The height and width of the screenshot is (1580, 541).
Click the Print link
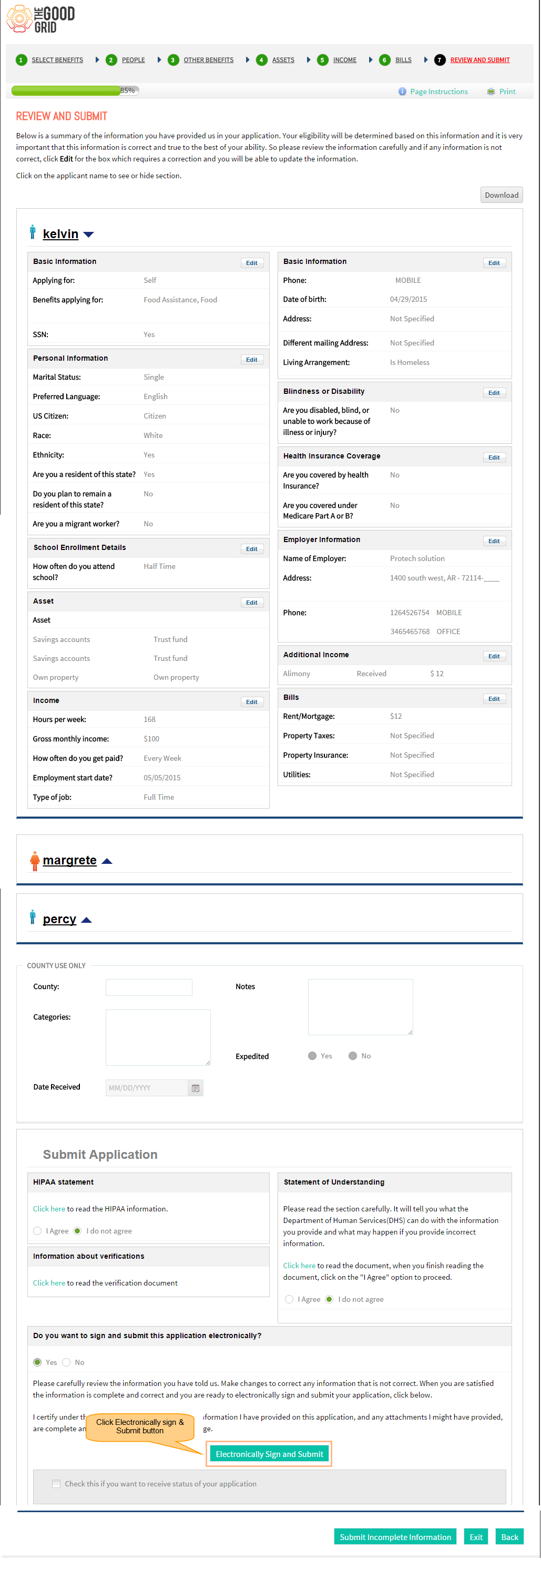[x=507, y=91]
